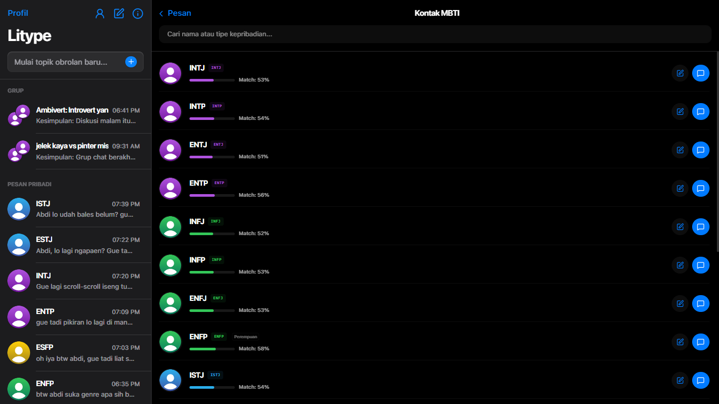Open ISTJ private message from 07:39 PM
This screenshot has width=719, height=404.
coord(75,209)
